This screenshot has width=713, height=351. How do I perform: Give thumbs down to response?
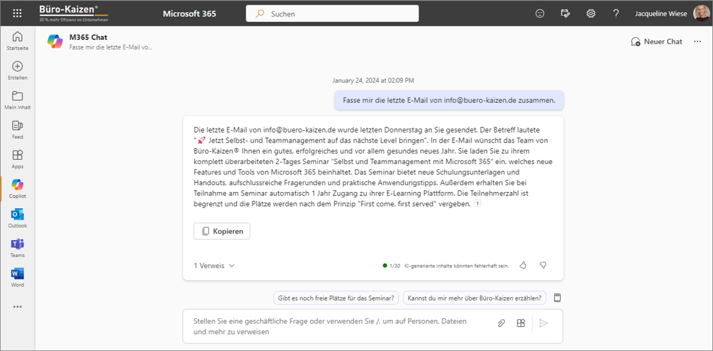tap(543, 265)
